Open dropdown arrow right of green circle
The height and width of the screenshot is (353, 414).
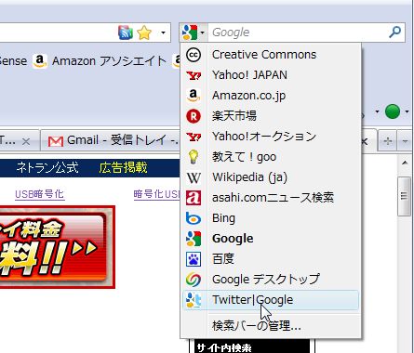(x=407, y=111)
